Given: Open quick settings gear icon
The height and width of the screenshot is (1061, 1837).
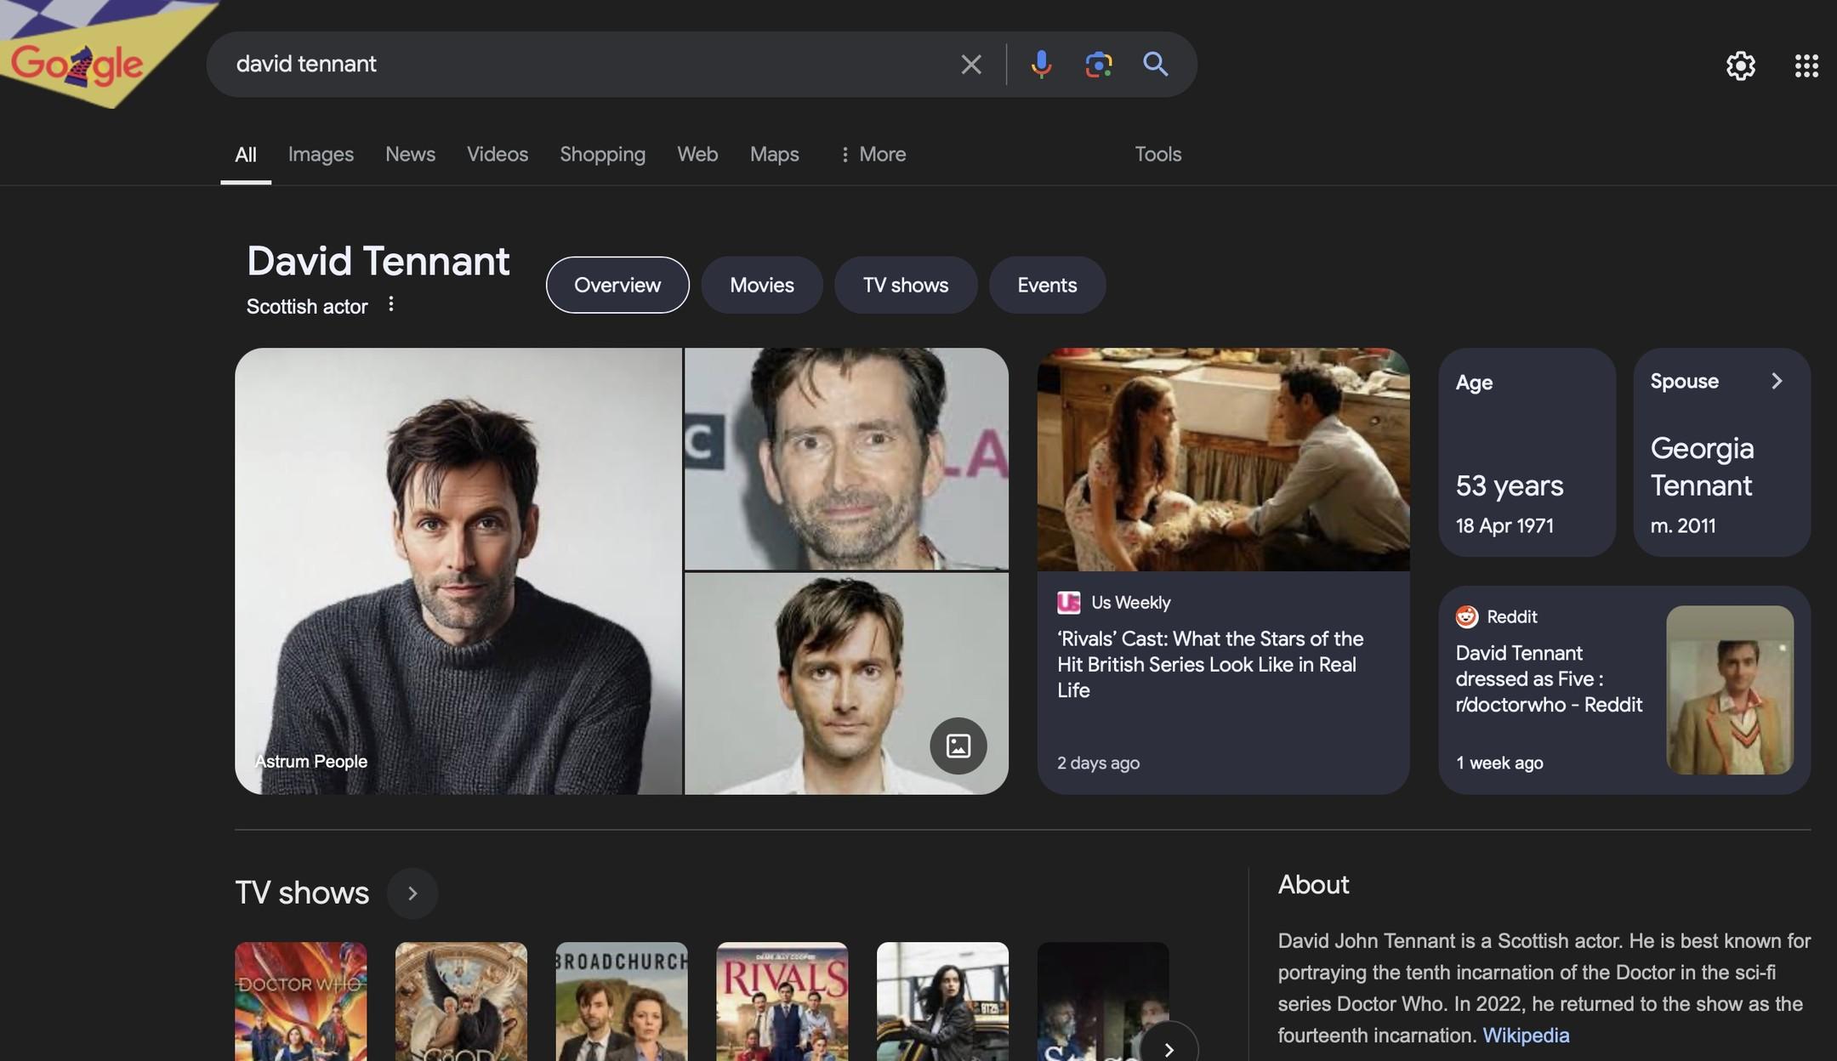Looking at the screenshot, I should click(x=1740, y=65).
